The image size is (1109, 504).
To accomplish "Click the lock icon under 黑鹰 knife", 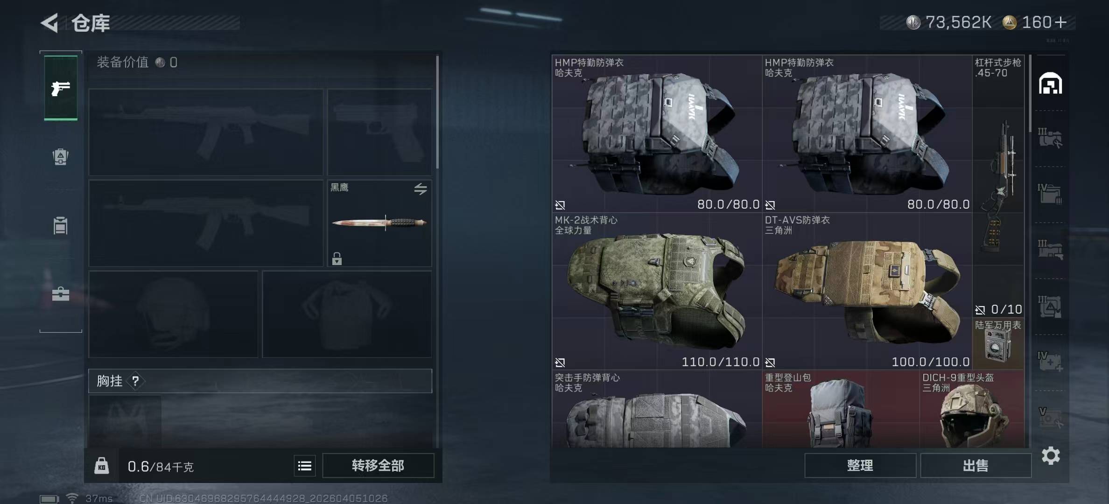I will click(x=337, y=259).
